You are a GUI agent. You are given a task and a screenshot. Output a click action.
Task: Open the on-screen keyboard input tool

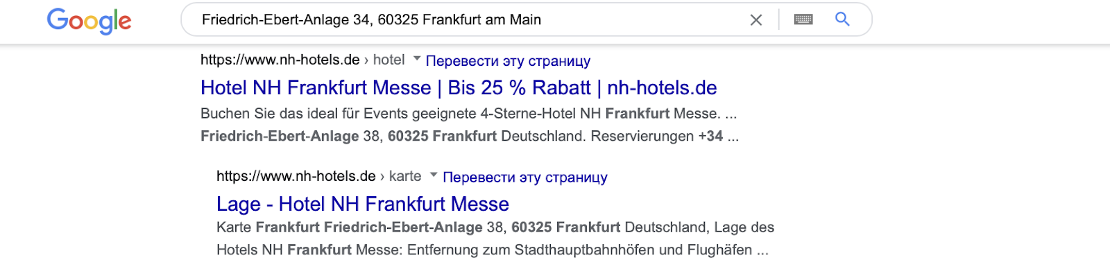pos(803,19)
